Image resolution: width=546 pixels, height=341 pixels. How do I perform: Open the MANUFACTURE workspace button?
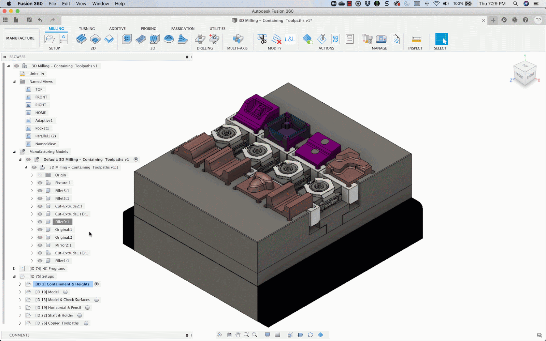coord(20,38)
